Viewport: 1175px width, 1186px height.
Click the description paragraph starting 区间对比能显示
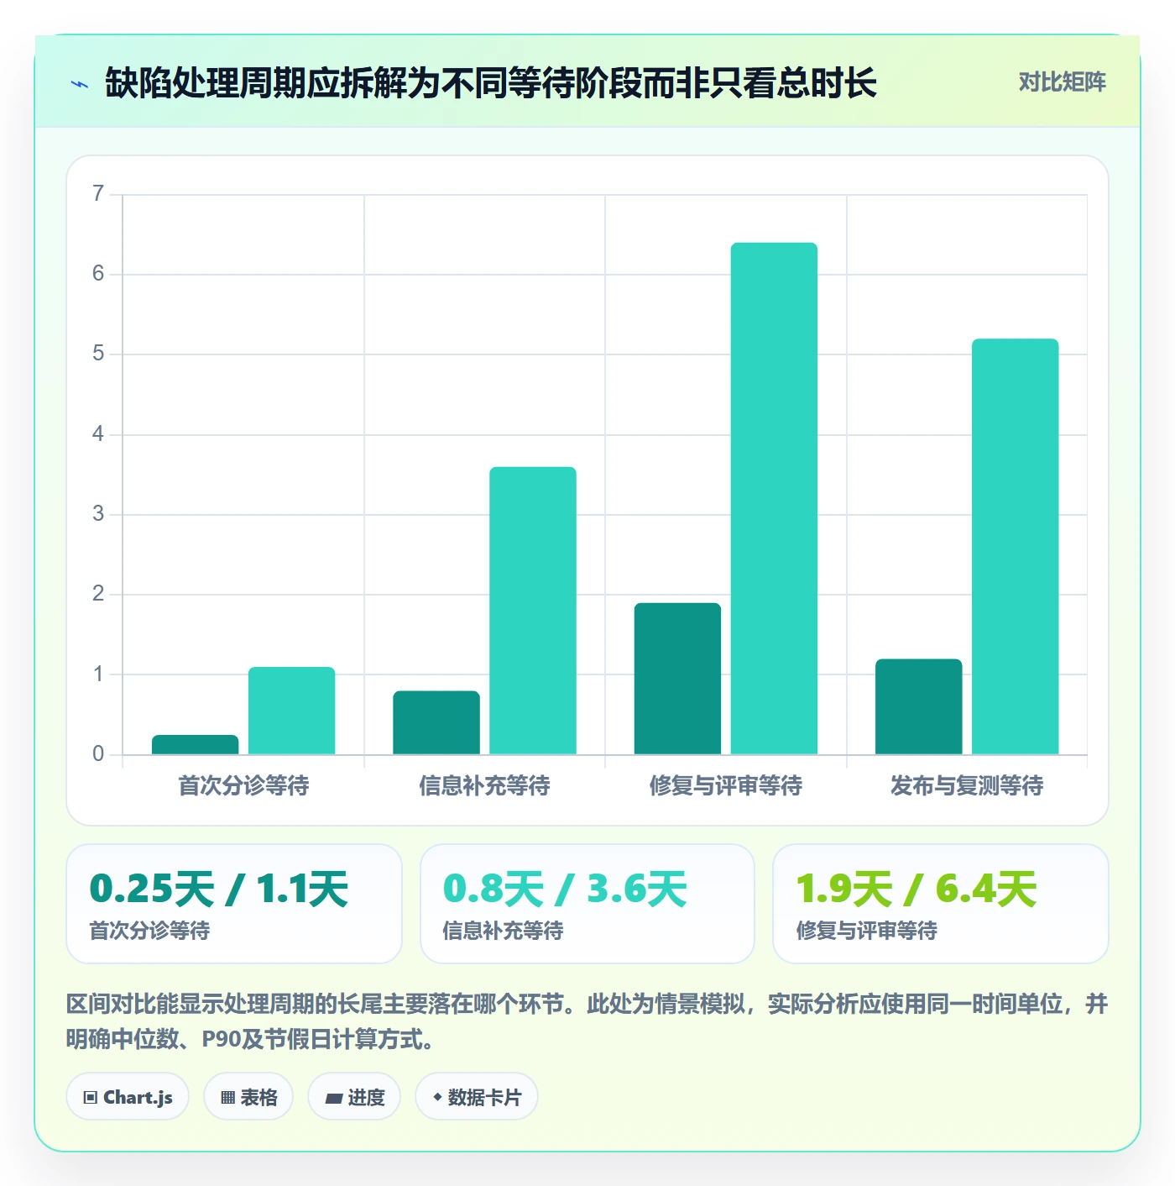pos(587,1021)
